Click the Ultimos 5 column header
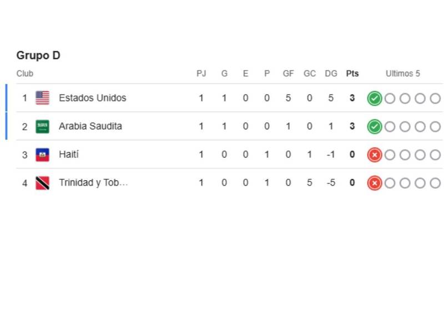444x333 pixels. [x=403, y=74]
